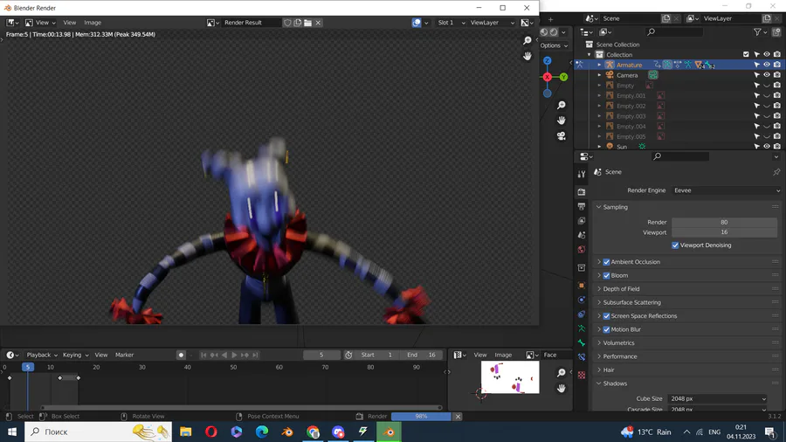Screen dimensions: 786x442
Task: Toggle Screen Space Reflections checkbox
Action: pyautogui.click(x=607, y=316)
